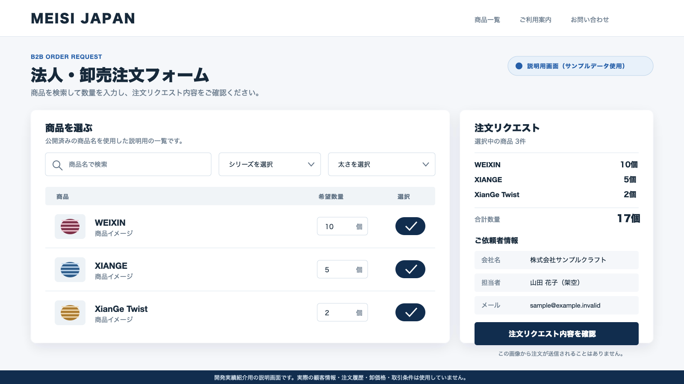This screenshot has height=384, width=684.
Task: Open the シリーズを選択 dropdown
Action: [270, 164]
